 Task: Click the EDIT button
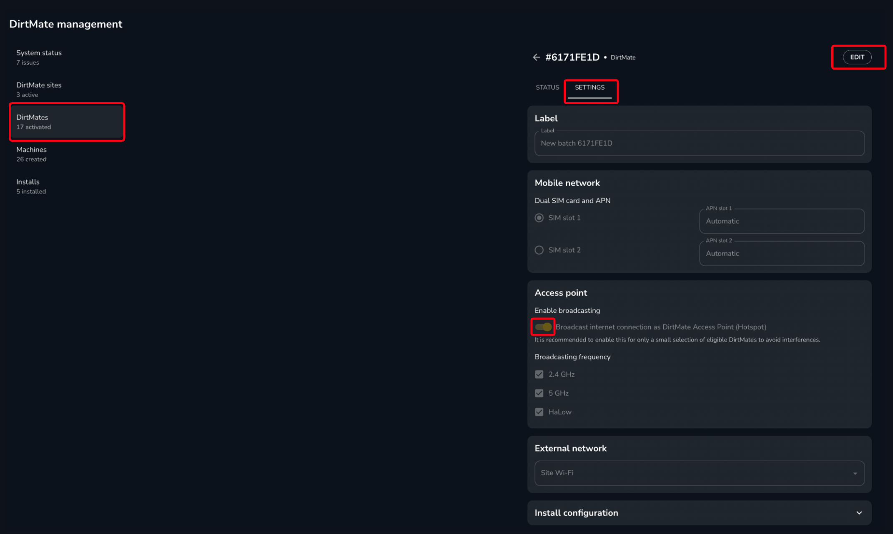[857, 57]
